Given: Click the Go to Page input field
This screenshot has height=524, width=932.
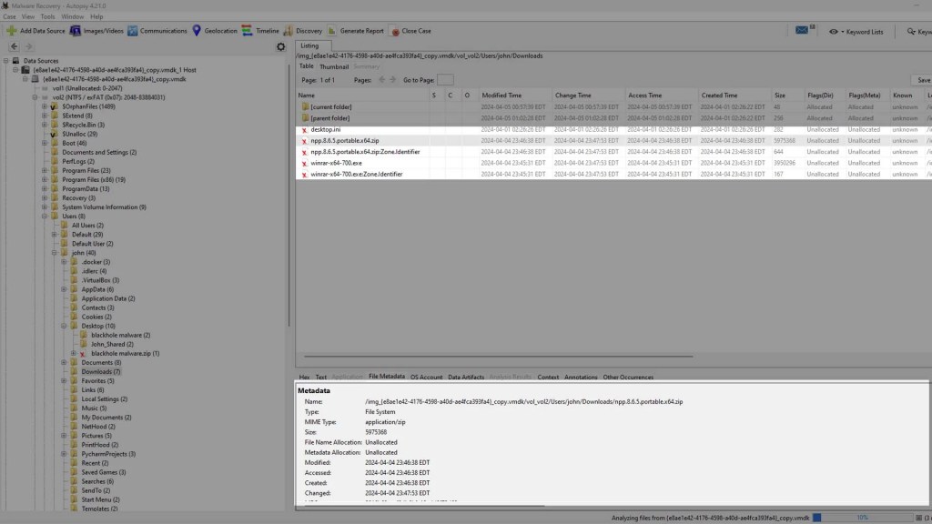Looking at the screenshot, I should [x=445, y=80].
